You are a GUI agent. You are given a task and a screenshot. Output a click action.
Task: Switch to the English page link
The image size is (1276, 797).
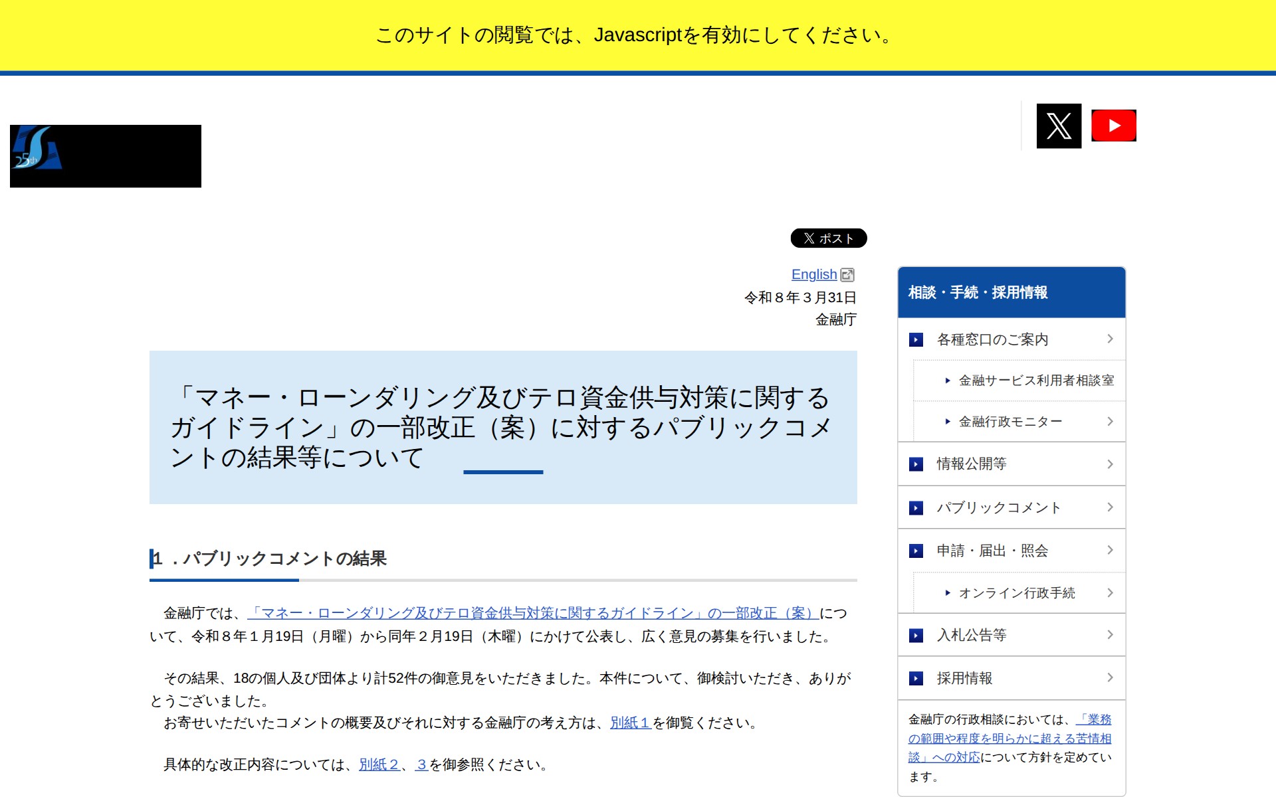point(813,274)
